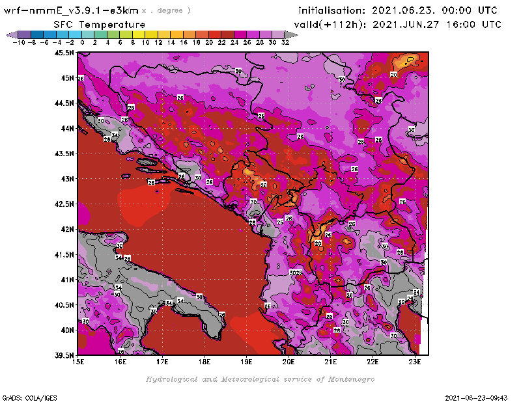
Task: Click the 'initialisation: 2021.06.23. 00:00 UTC' text
Action: (x=398, y=10)
